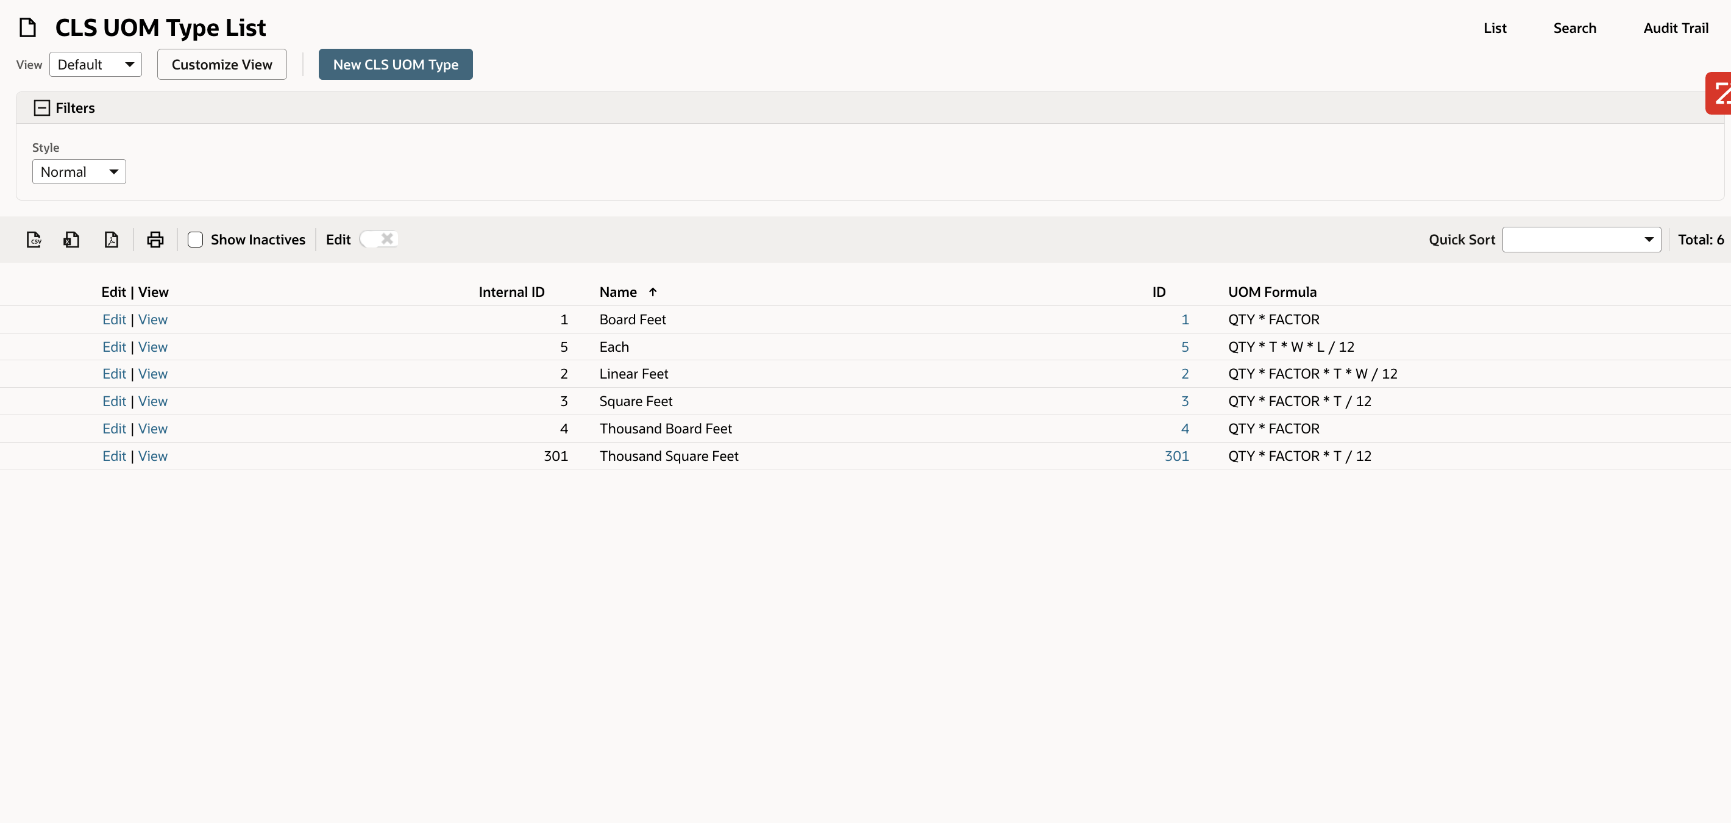Viewport: 1731px width, 823px height.
Task: Open the View Default dropdown
Action: (96, 65)
